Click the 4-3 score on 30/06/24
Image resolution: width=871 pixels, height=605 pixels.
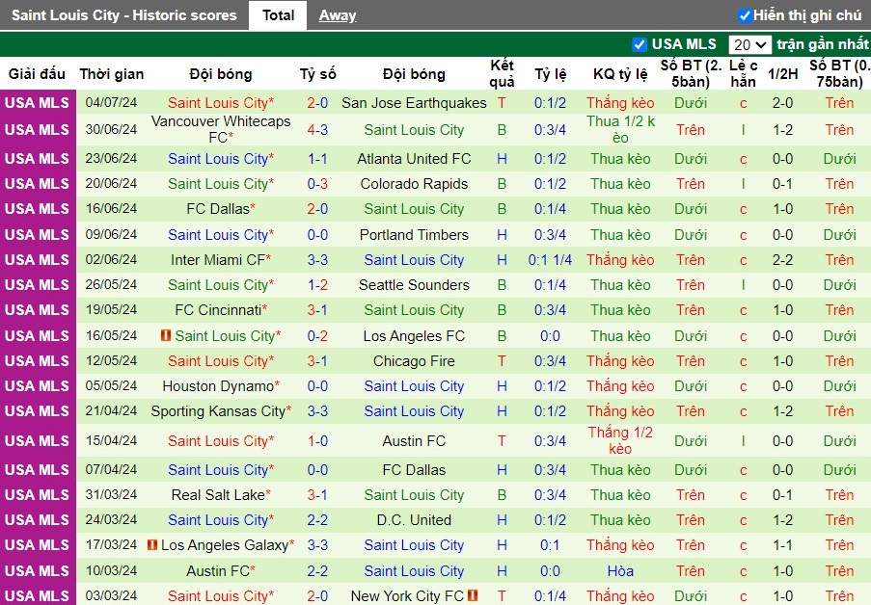[317, 130]
